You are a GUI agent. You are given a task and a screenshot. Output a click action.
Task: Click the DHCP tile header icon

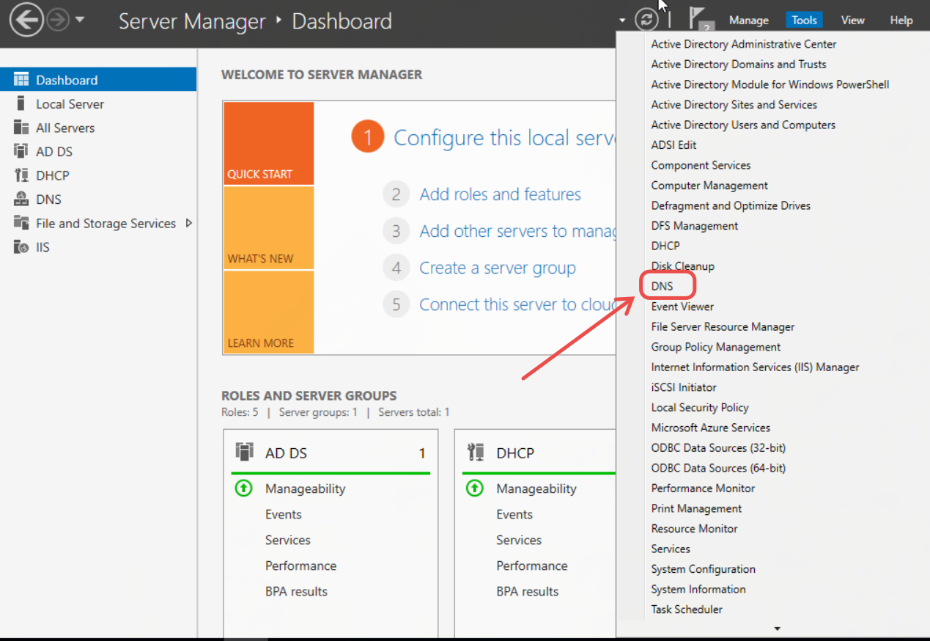pyautogui.click(x=476, y=452)
